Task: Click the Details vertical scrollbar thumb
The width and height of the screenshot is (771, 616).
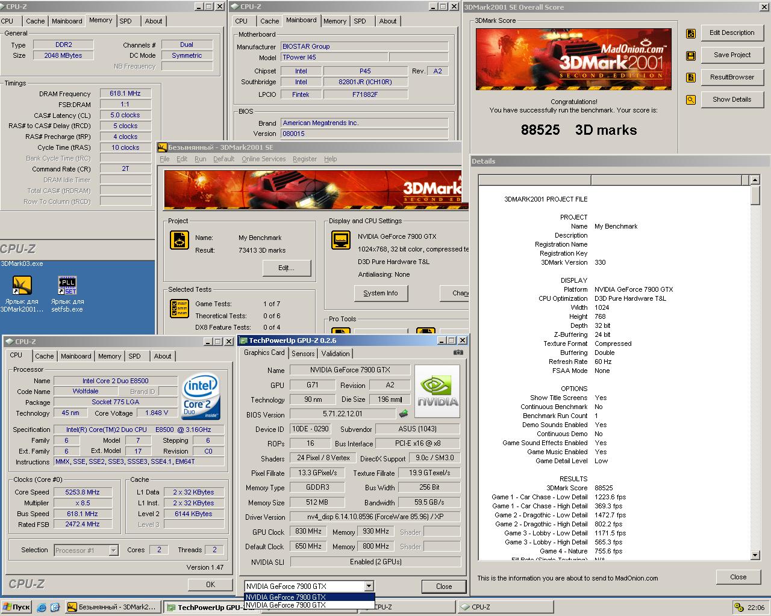Action: 755,195
